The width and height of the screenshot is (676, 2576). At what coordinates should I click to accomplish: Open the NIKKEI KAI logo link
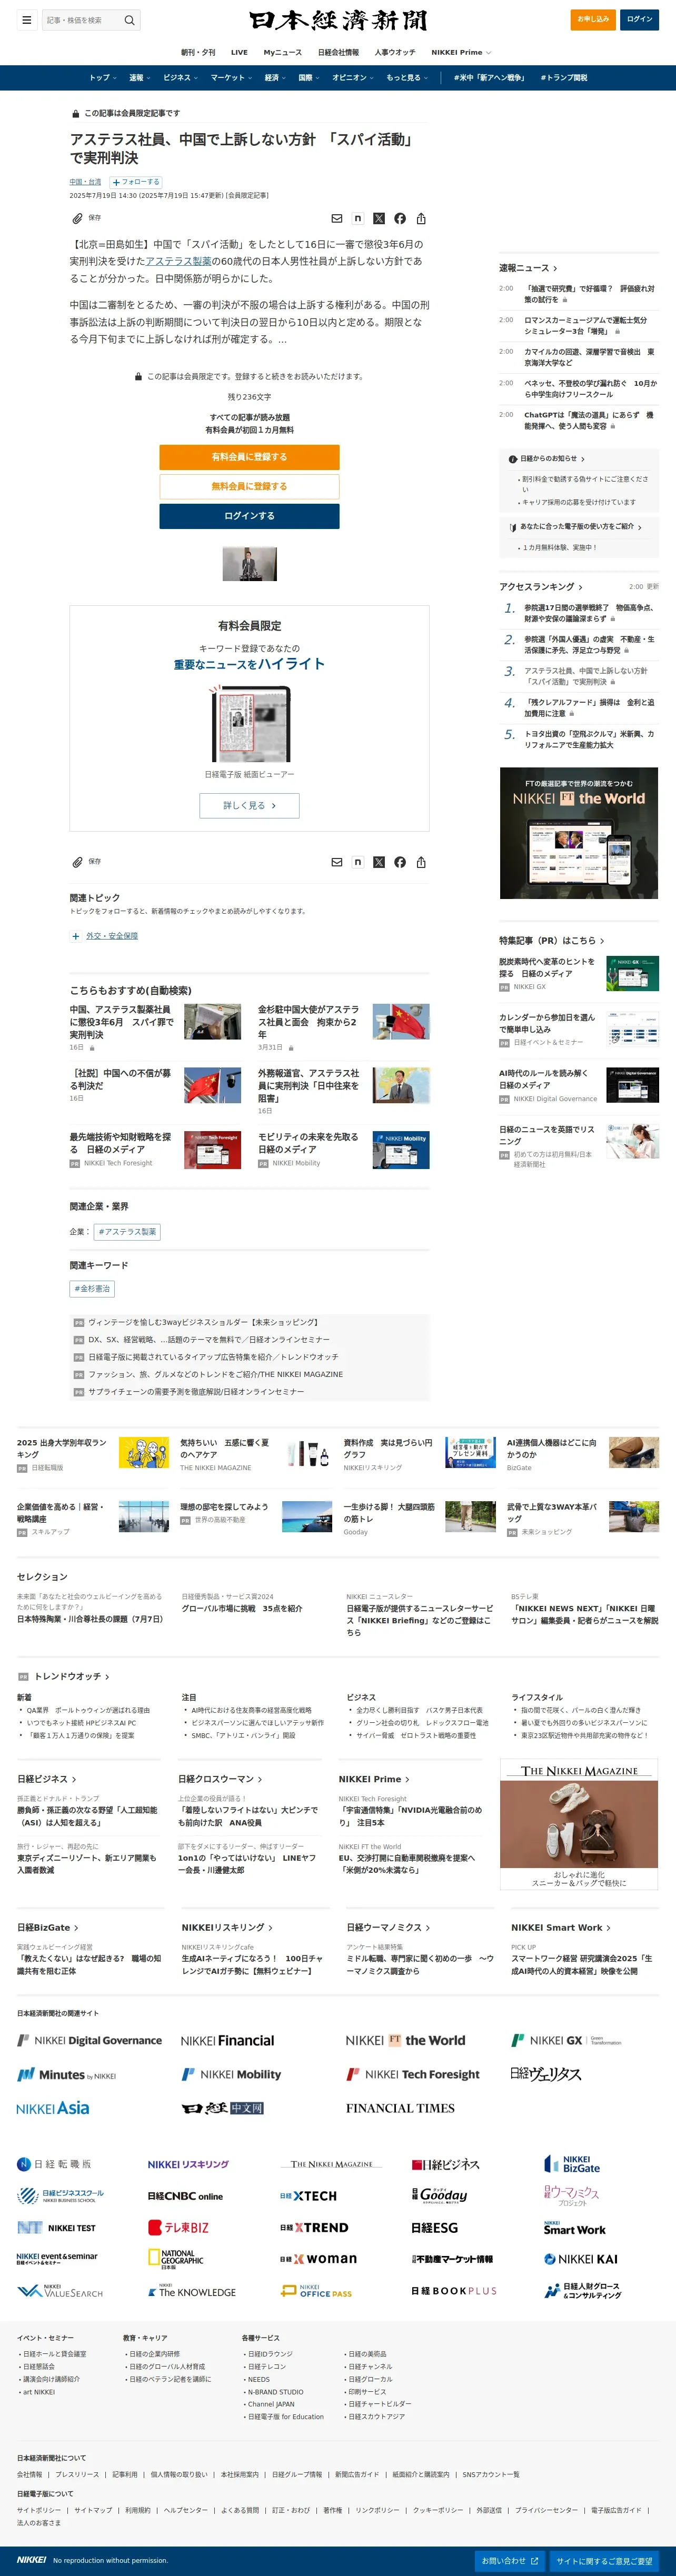(x=580, y=2259)
